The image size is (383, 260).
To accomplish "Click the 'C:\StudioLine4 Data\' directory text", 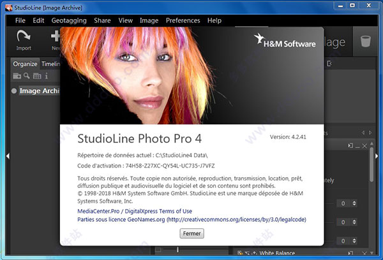I will point(181,155).
